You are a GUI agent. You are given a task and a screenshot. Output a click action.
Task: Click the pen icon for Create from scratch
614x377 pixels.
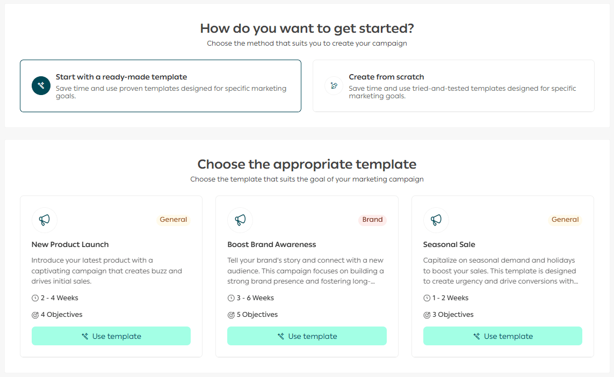[334, 86]
